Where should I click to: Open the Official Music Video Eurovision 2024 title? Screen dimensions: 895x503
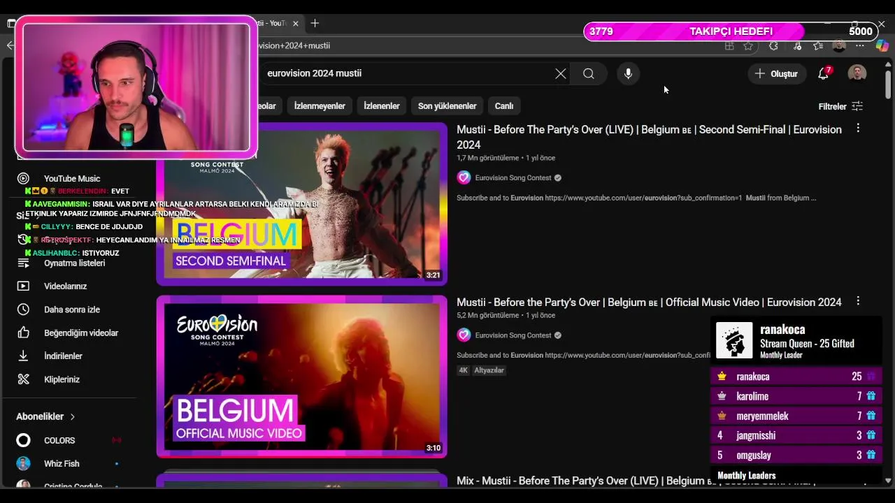[x=649, y=302]
